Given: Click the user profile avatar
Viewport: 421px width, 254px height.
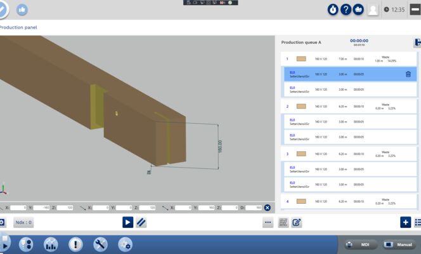Looking at the screenshot, I should [373, 10].
